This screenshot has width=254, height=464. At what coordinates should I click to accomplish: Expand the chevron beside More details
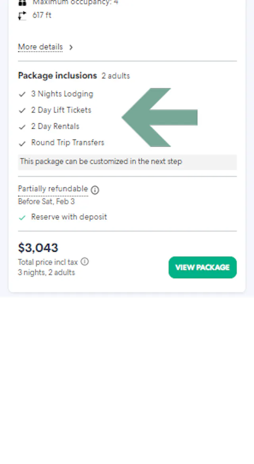click(71, 47)
